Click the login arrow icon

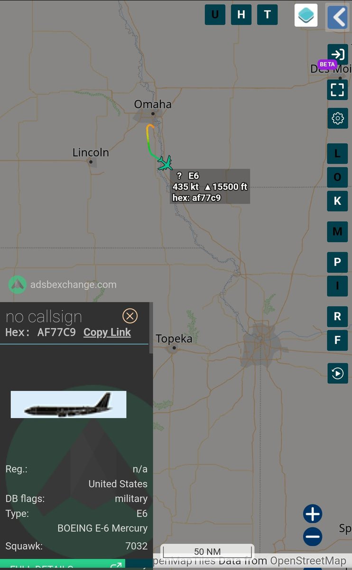click(x=337, y=55)
